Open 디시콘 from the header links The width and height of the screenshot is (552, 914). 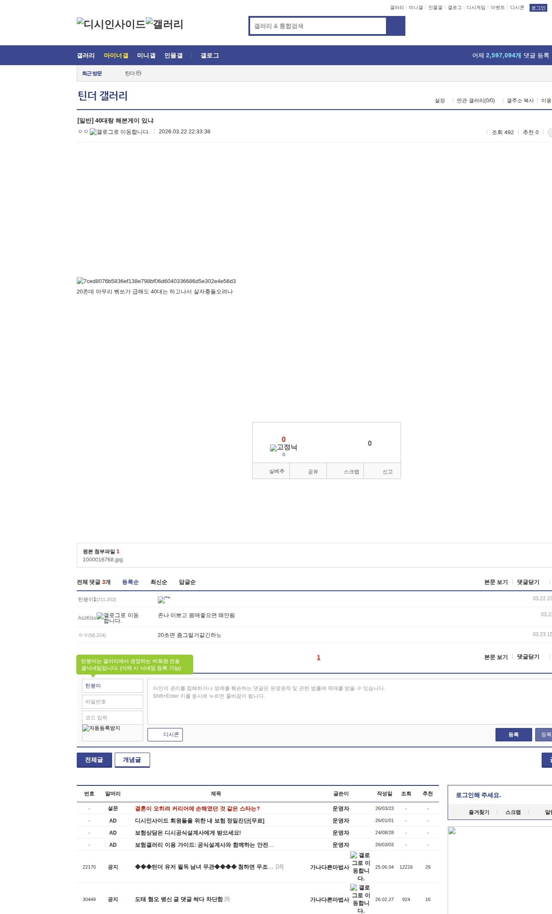pyautogui.click(x=517, y=8)
